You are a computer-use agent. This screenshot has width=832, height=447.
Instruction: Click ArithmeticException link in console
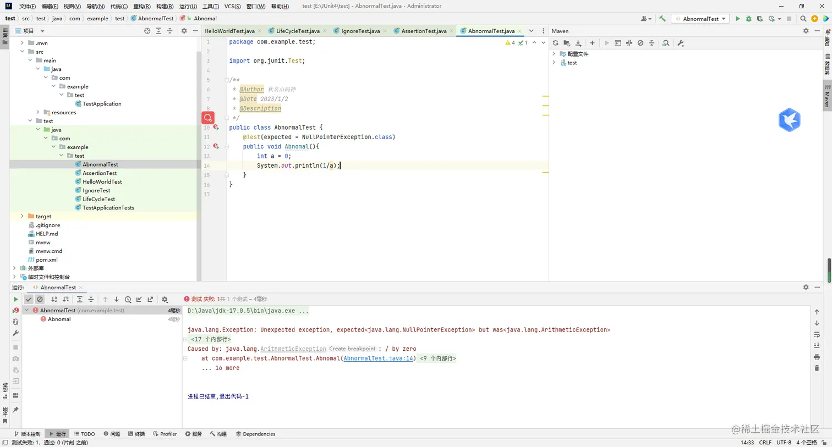click(x=293, y=349)
